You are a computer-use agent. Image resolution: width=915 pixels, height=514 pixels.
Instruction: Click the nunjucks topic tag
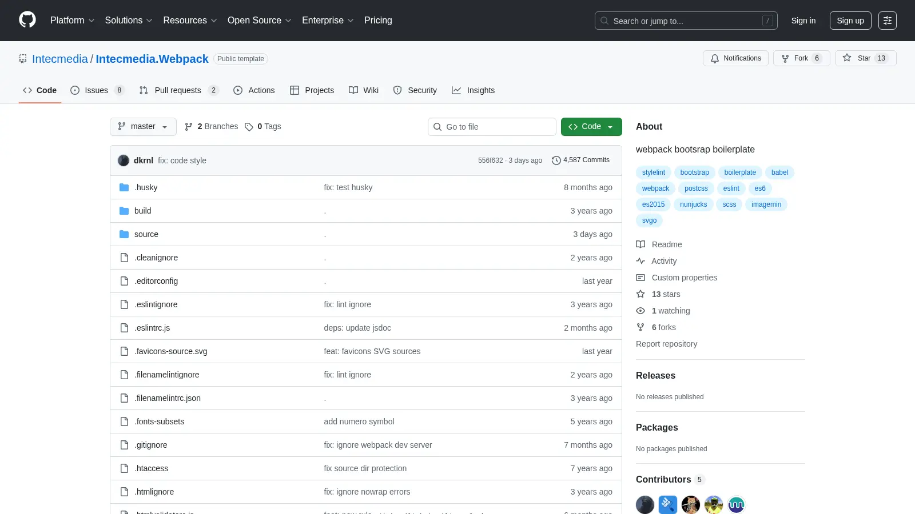694,204
